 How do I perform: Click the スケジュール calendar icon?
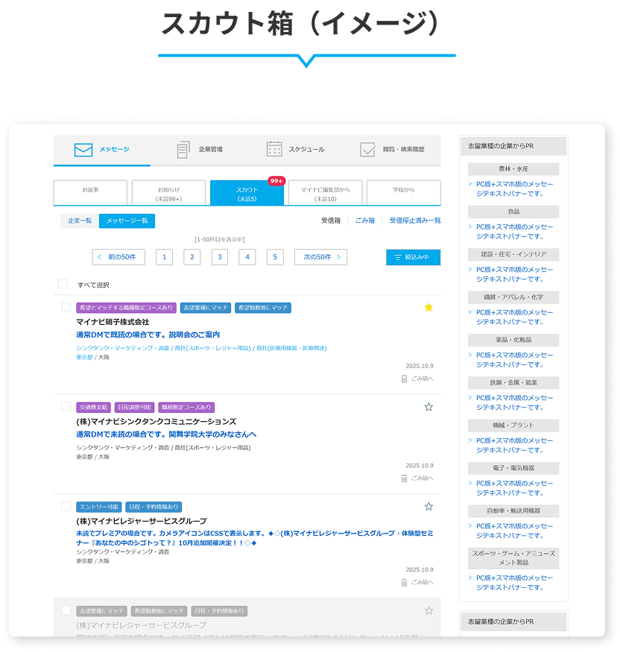(274, 149)
